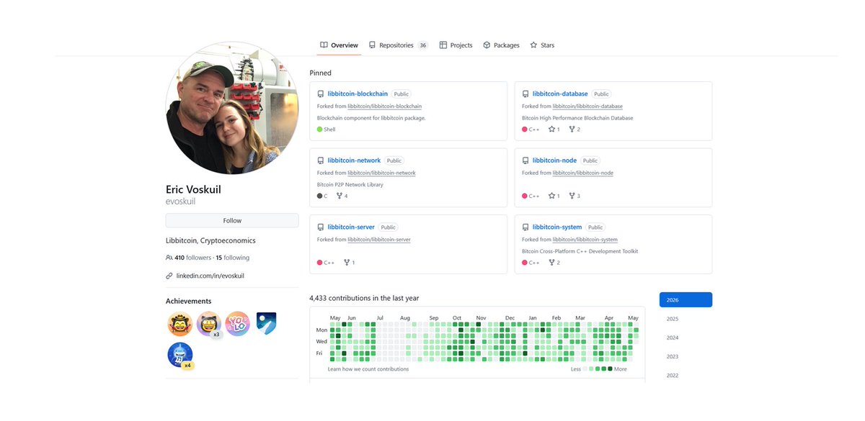Click the '36' repositories counter badge
Screen dimensions: 865x421
[422, 45]
